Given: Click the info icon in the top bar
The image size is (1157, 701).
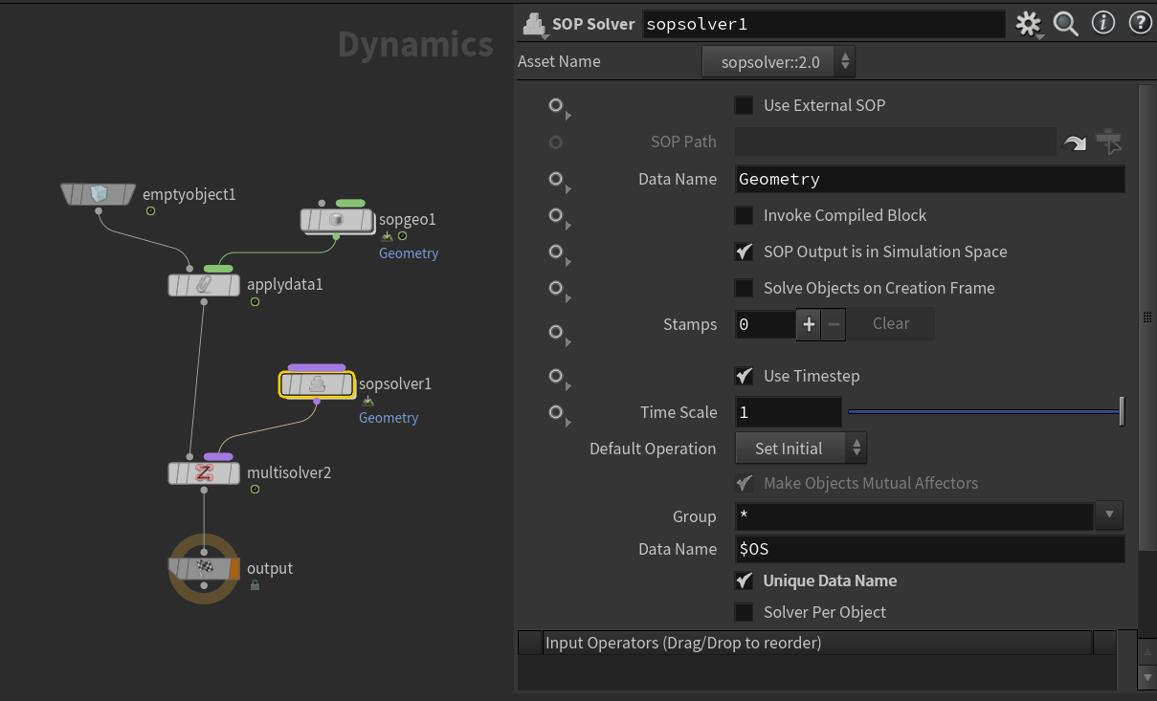Looking at the screenshot, I should [1102, 23].
